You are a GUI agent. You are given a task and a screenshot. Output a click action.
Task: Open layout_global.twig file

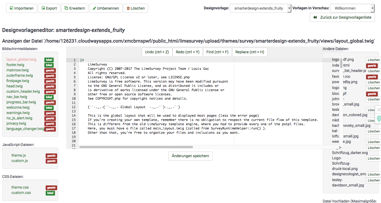(21, 60)
